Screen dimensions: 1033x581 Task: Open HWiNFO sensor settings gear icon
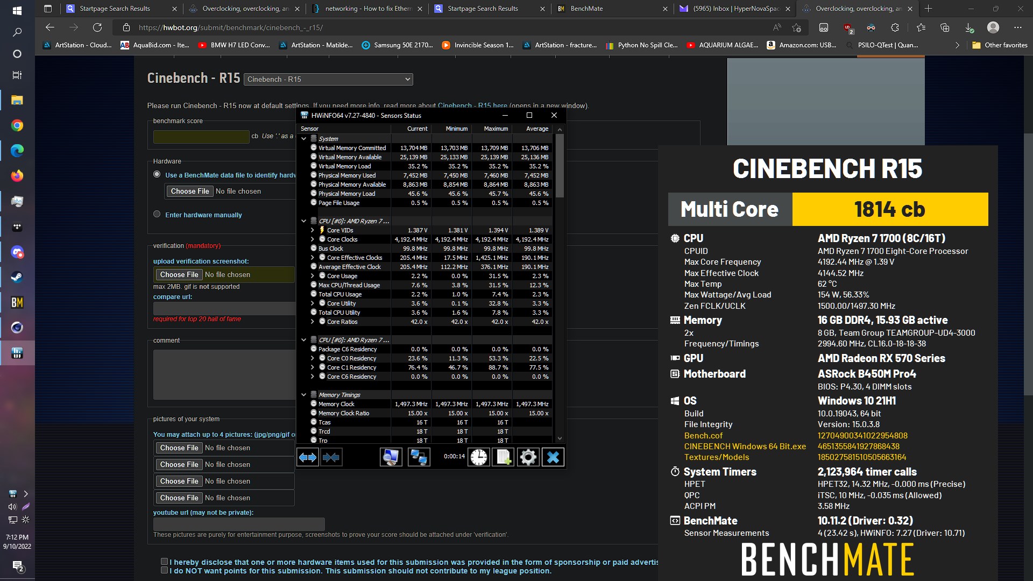coord(528,457)
